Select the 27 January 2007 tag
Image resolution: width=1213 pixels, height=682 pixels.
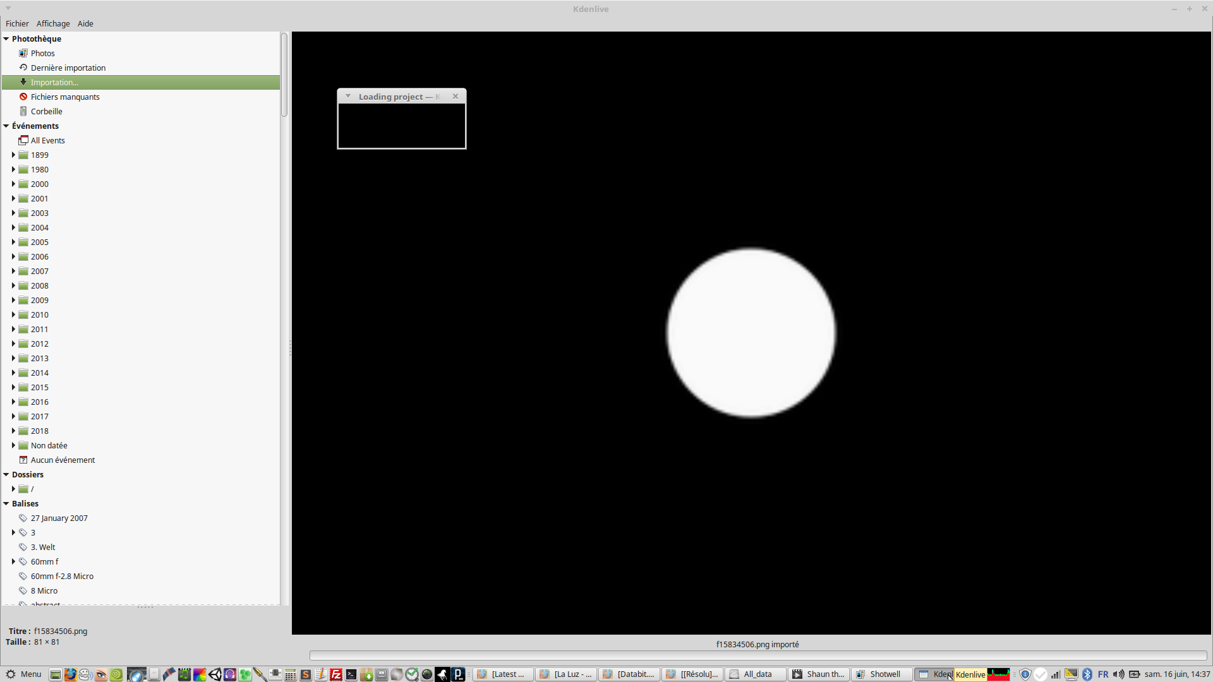[59, 518]
